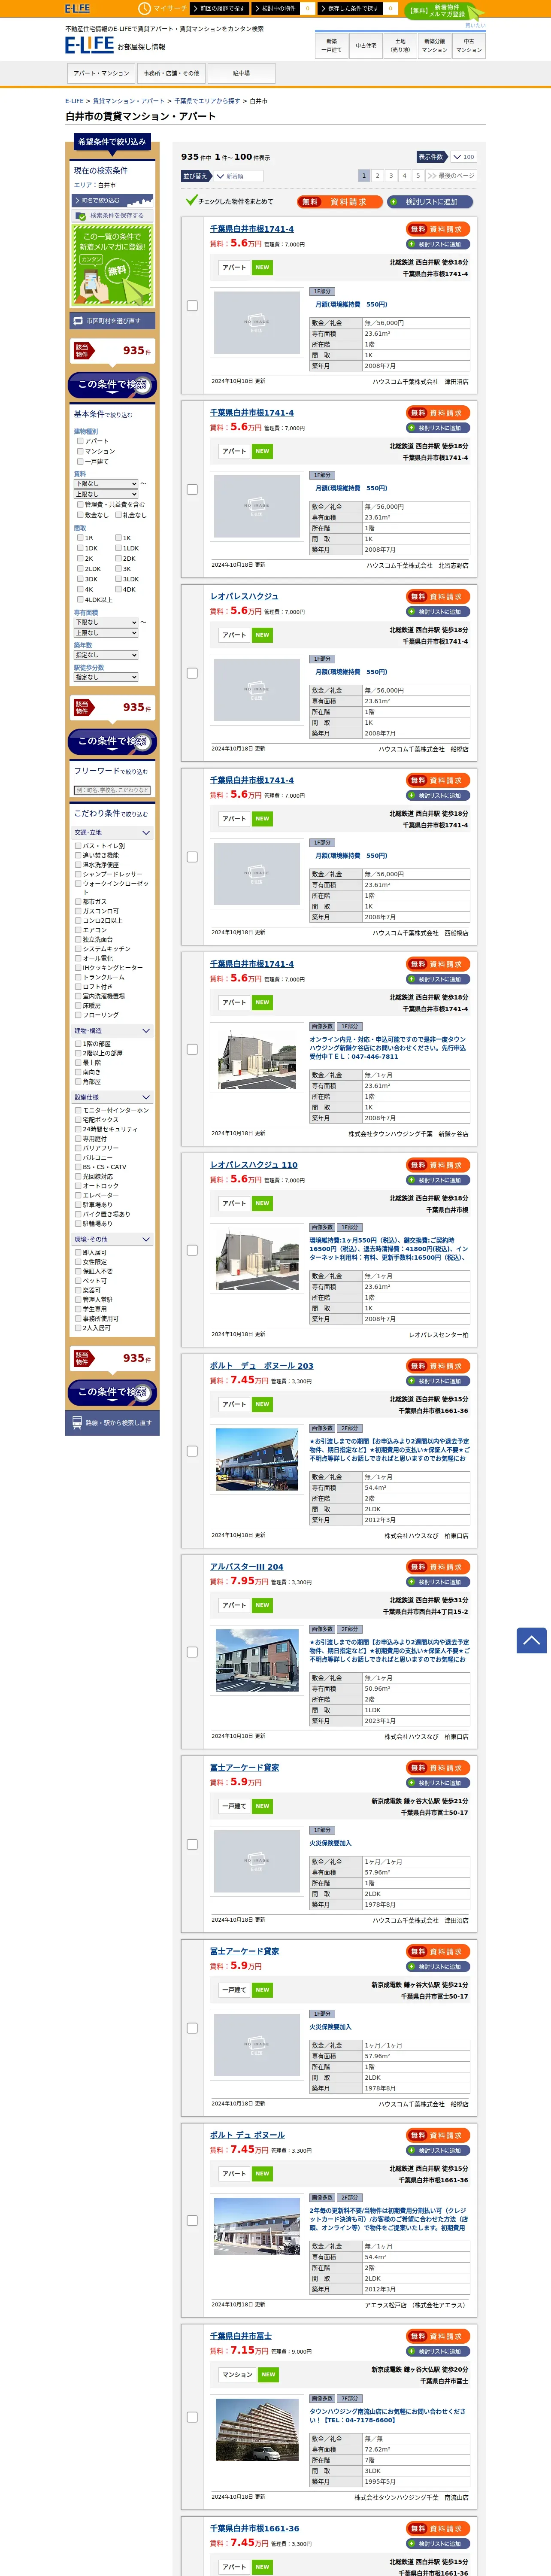Image resolution: width=551 pixels, height=2576 pixels.
Task: Click 無料 資料請求 for レオパレスハクジュ 110
Action: pyautogui.click(x=438, y=1165)
